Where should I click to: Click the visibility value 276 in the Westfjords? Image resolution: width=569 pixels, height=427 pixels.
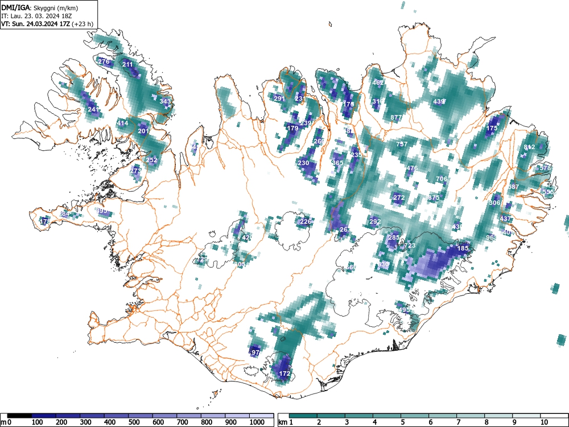point(104,61)
